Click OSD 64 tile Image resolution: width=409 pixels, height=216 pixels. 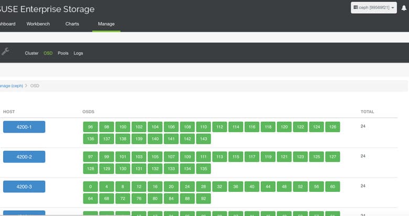(x=91, y=199)
